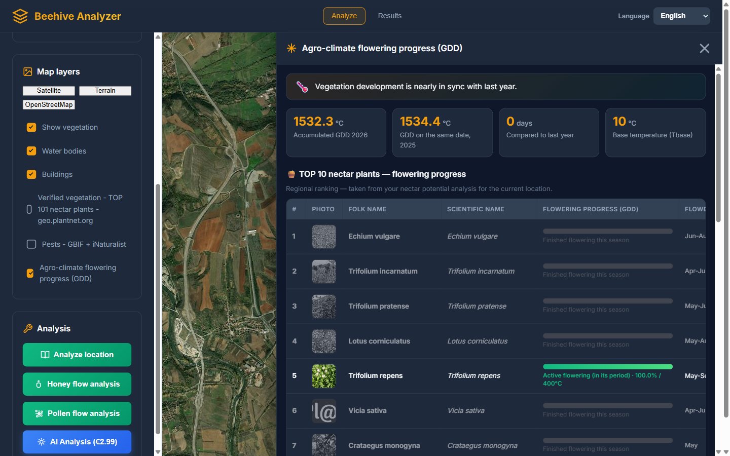Toggle the Show vegetation checkbox
This screenshot has height=456, width=730.
click(31, 127)
